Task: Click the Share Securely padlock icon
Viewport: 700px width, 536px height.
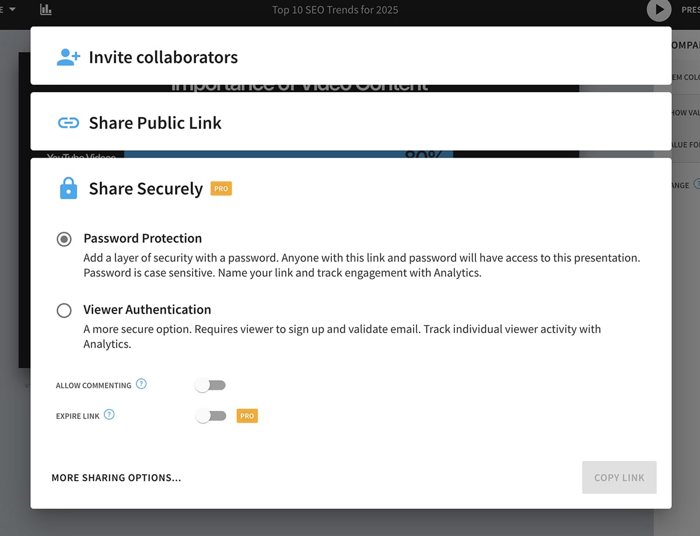Action: [68, 189]
